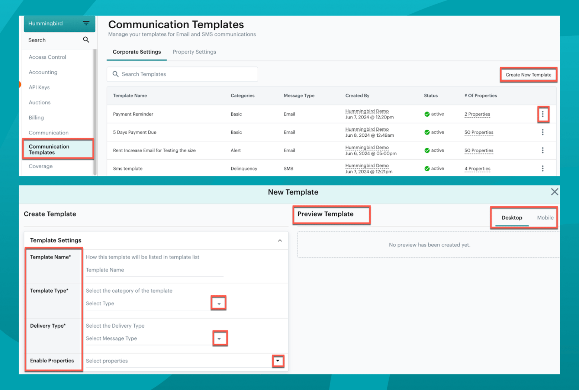579x390 pixels.
Task: Click the SMS message type cell
Action: click(289, 169)
